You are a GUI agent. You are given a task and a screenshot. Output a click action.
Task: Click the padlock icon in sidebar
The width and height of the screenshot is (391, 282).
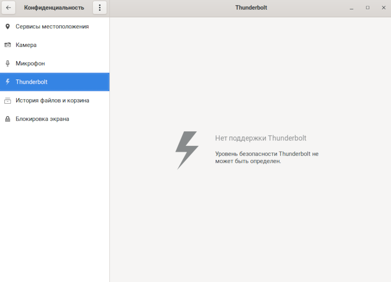click(x=8, y=119)
